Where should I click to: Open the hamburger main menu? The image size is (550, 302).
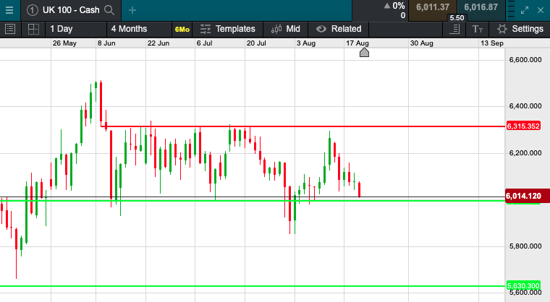coord(9,10)
